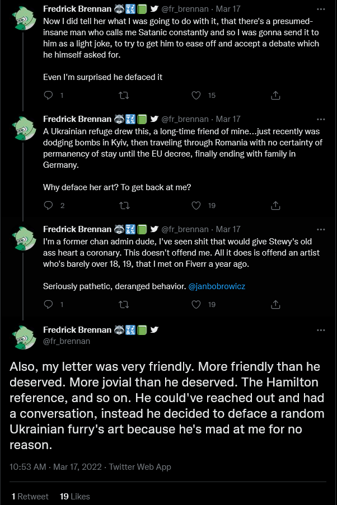Open the @janbobrowicz mention link

click(x=217, y=286)
